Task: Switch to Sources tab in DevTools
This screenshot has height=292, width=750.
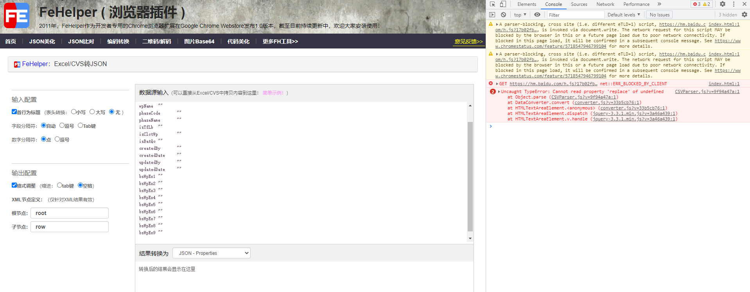Action: click(579, 4)
